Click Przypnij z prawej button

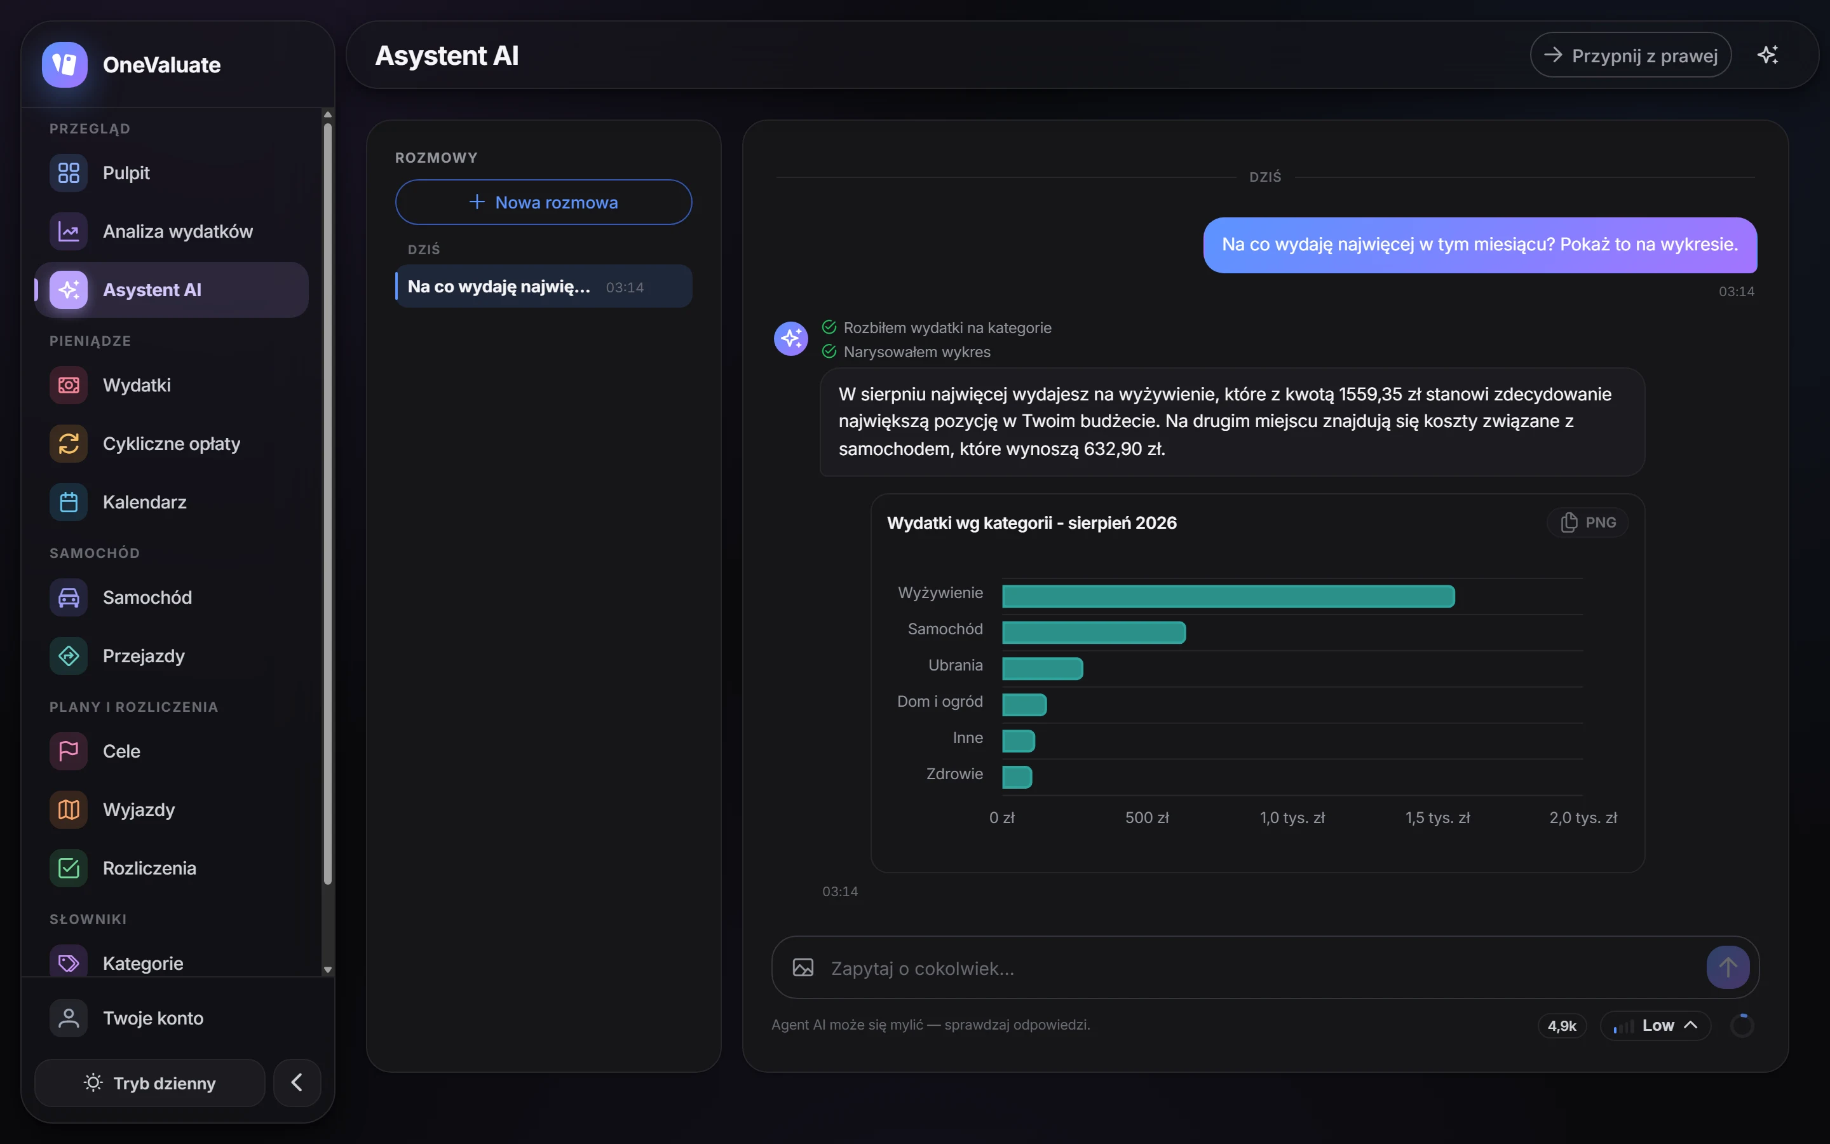tap(1631, 55)
